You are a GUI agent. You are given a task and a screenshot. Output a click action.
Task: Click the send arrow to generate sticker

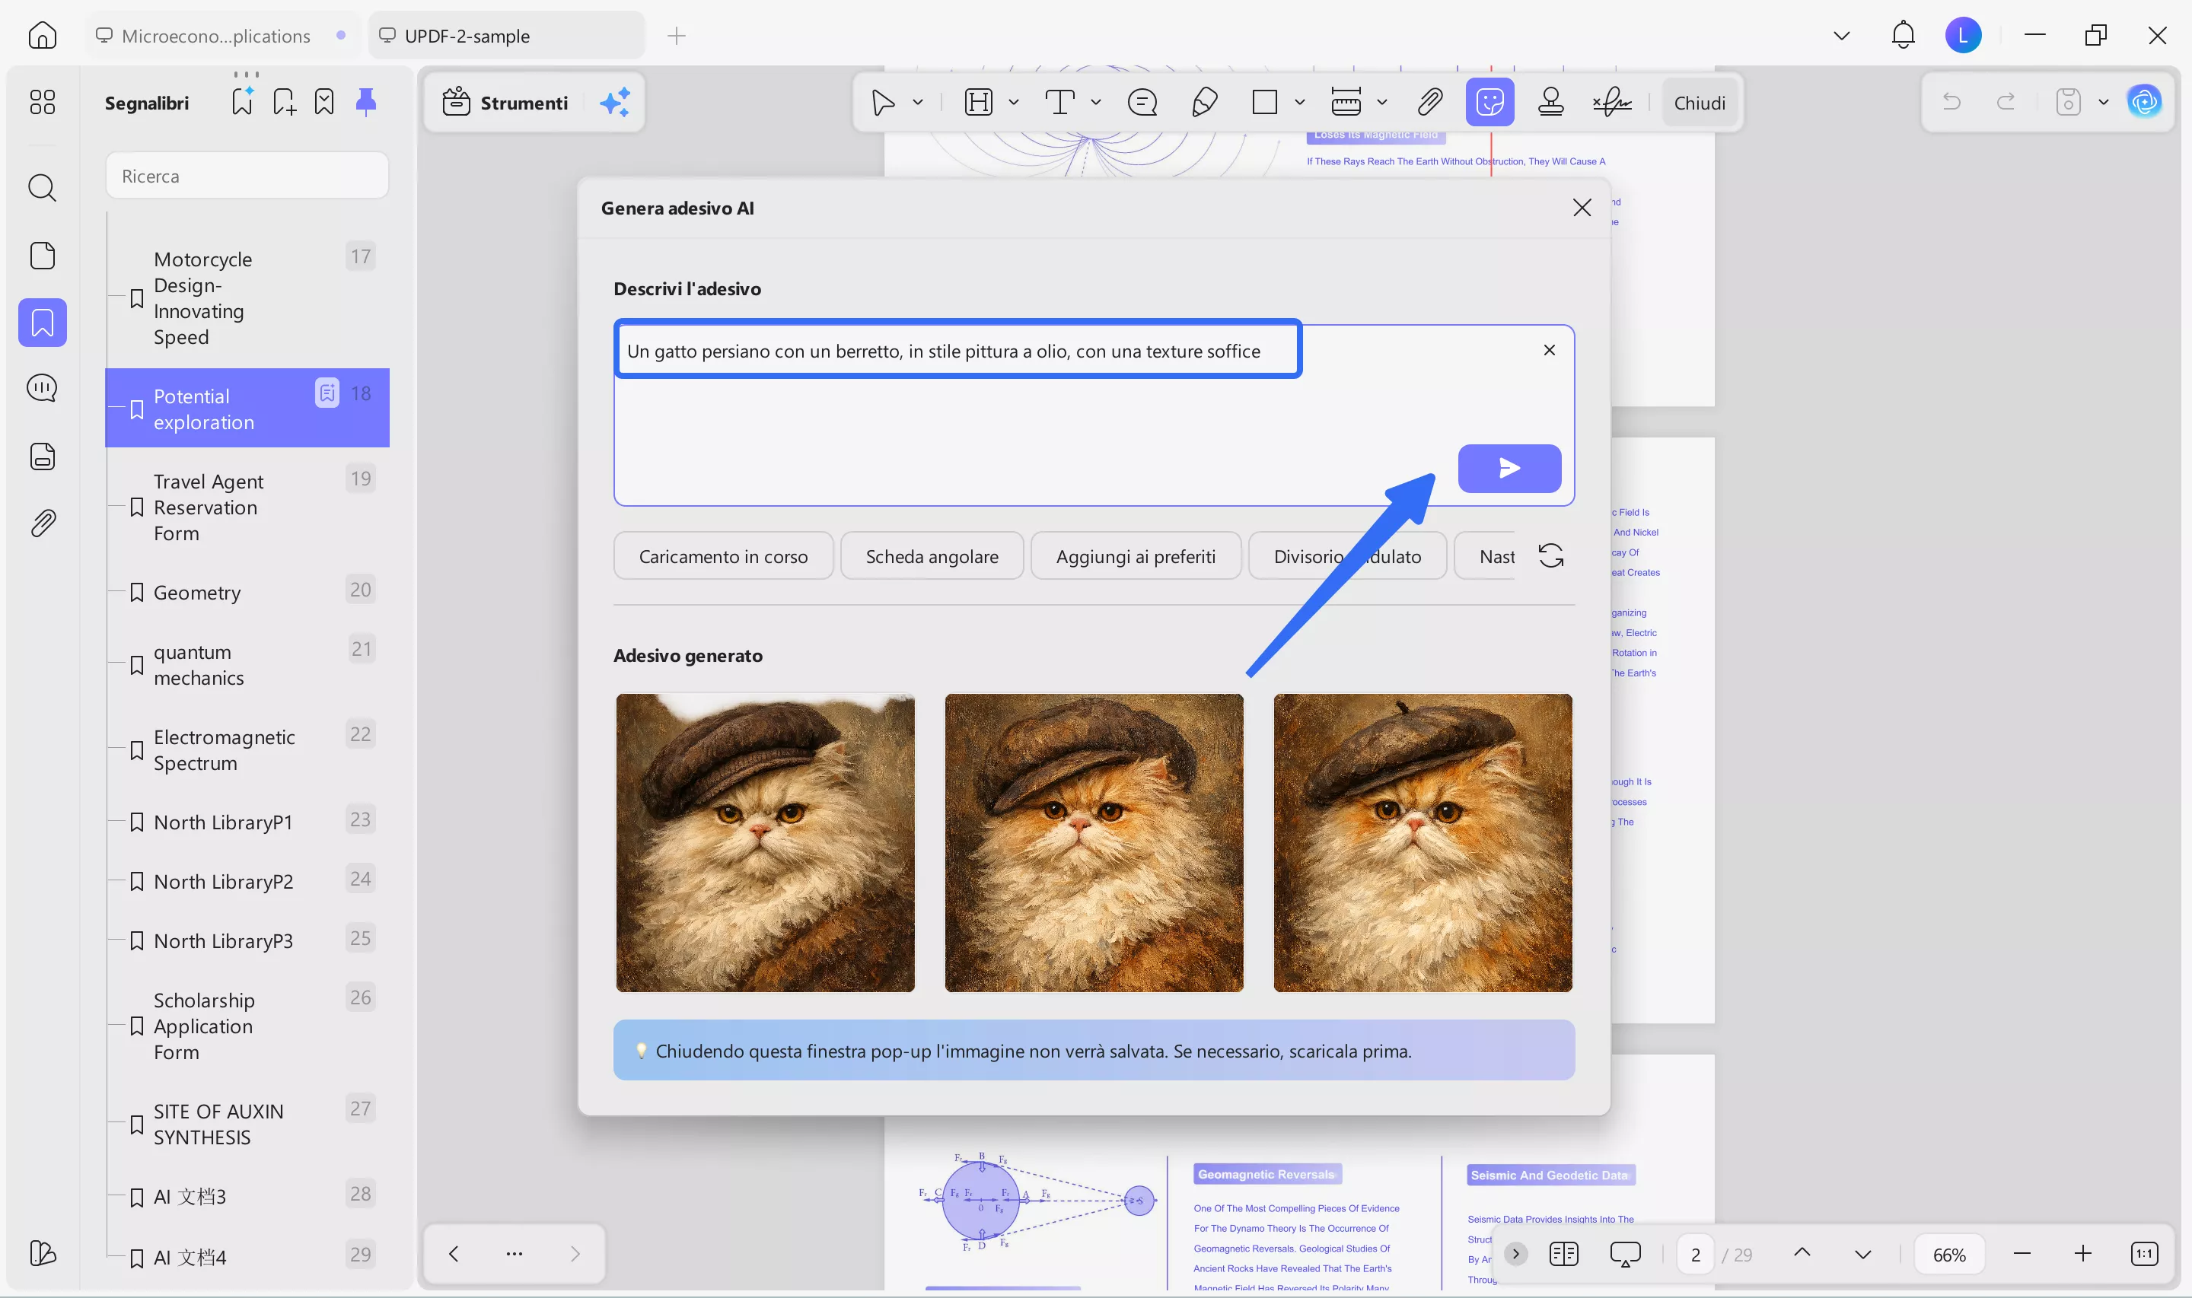(x=1509, y=468)
